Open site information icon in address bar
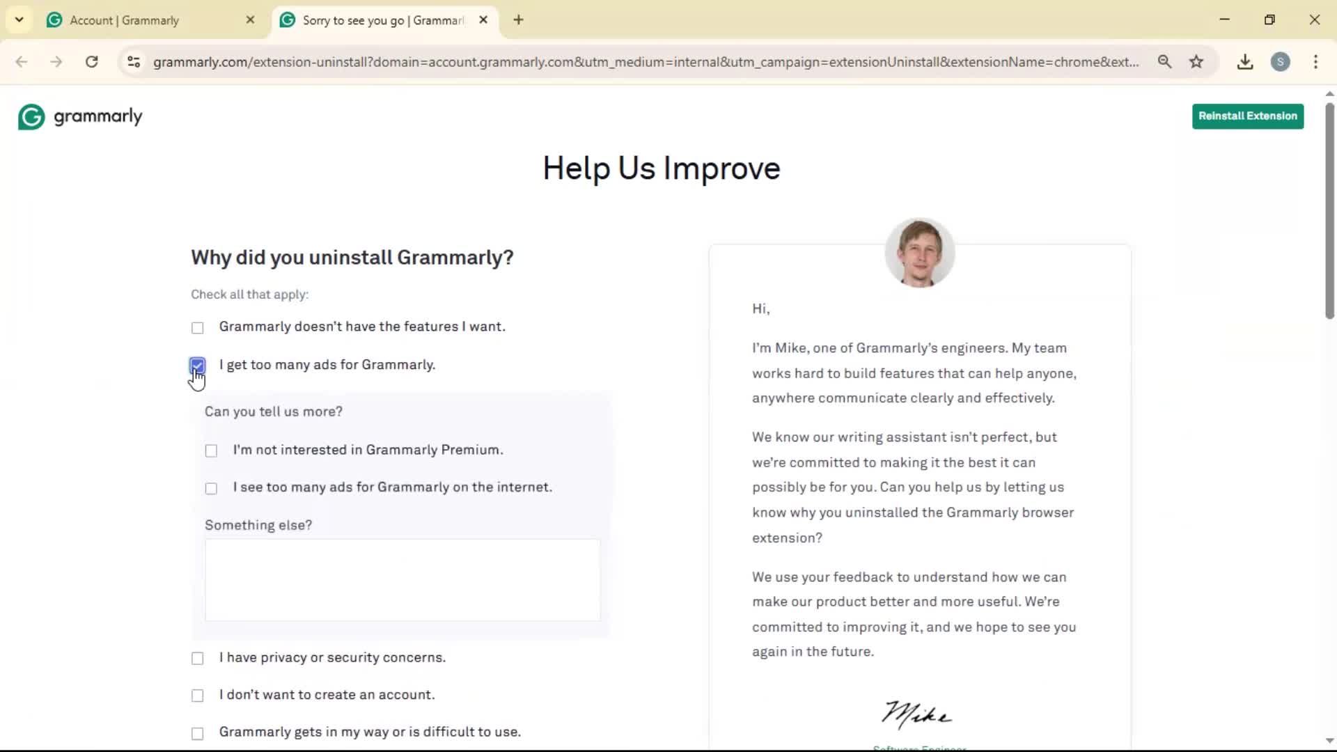Viewport: 1337px width, 752px height. point(134,62)
